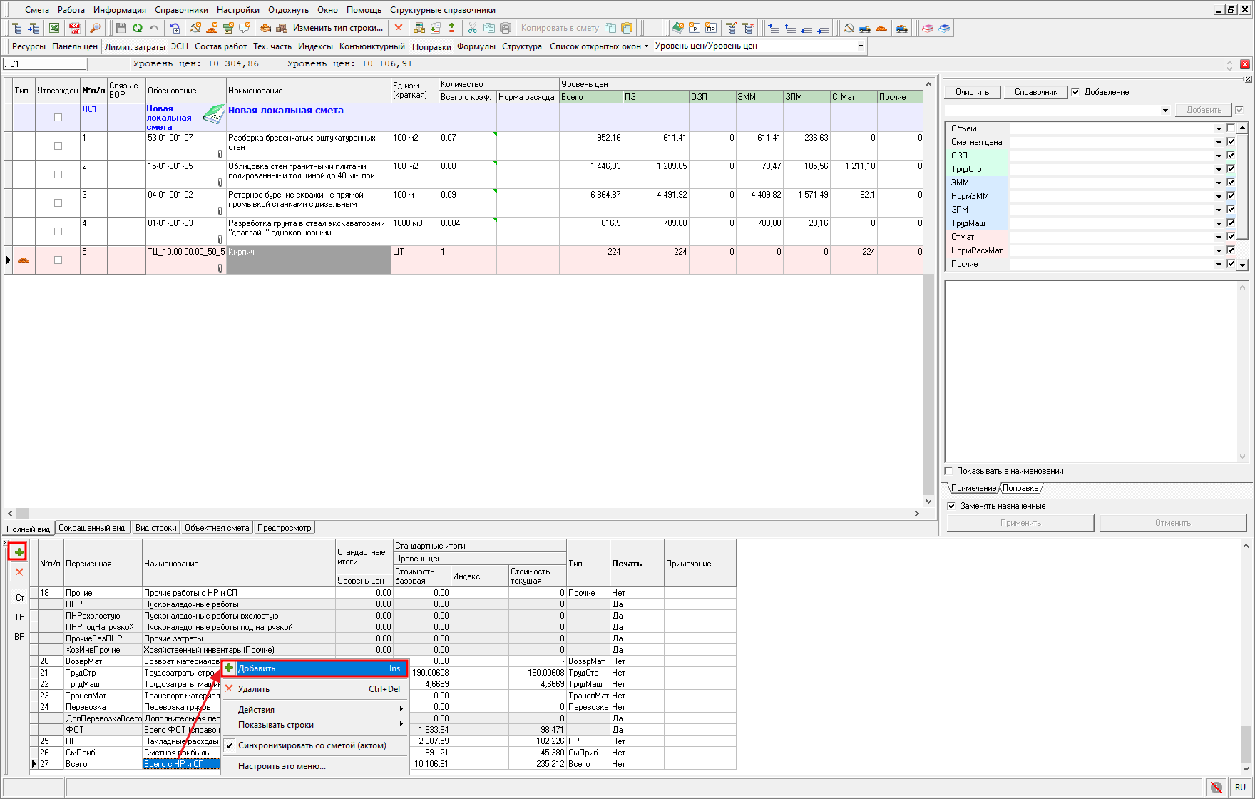Click the Excel export icon in toolbar
This screenshot has height=799, width=1255.
tap(54, 28)
